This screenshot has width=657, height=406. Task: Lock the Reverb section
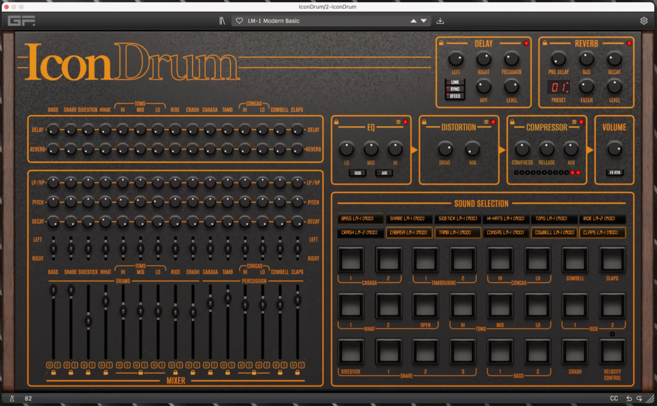tap(544, 43)
